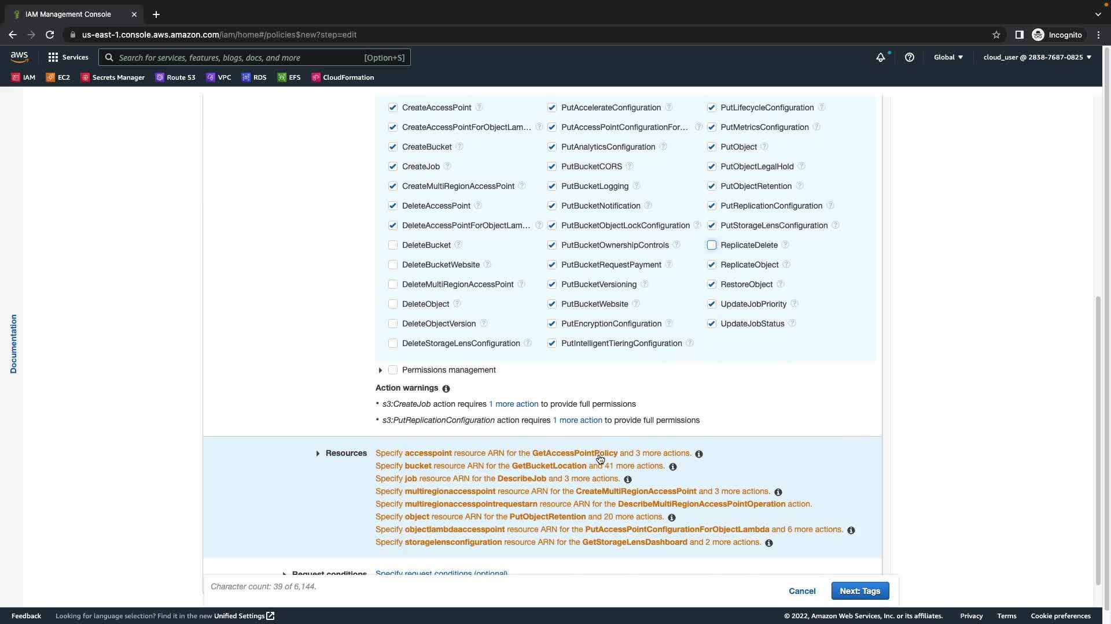Open the AWS notifications bell
Viewport: 1111px width, 624px height.
click(x=880, y=57)
